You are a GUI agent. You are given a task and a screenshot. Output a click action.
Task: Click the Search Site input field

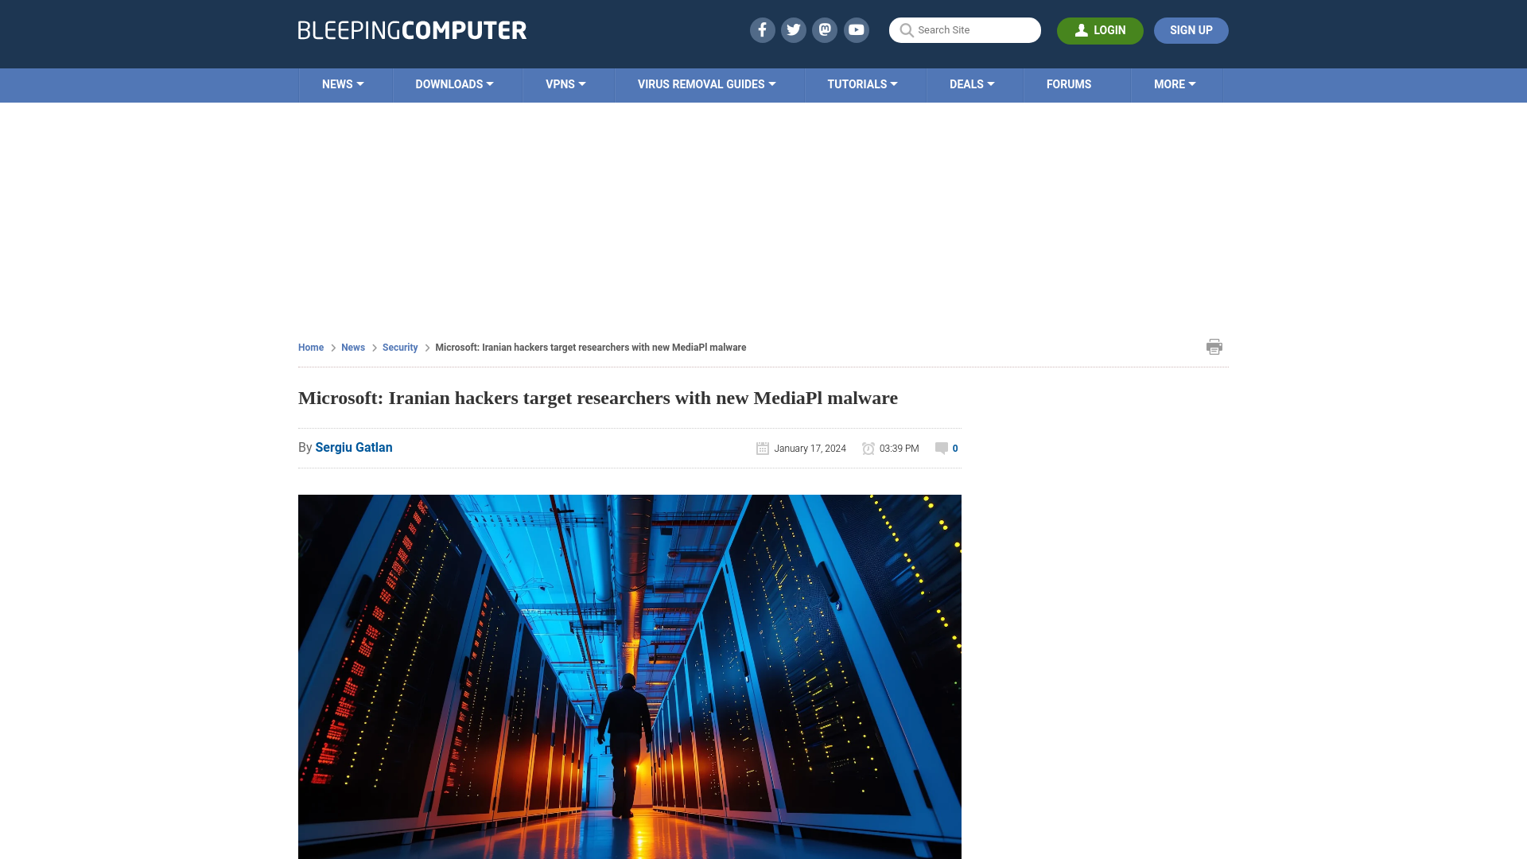pyautogui.click(x=965, y=29)
